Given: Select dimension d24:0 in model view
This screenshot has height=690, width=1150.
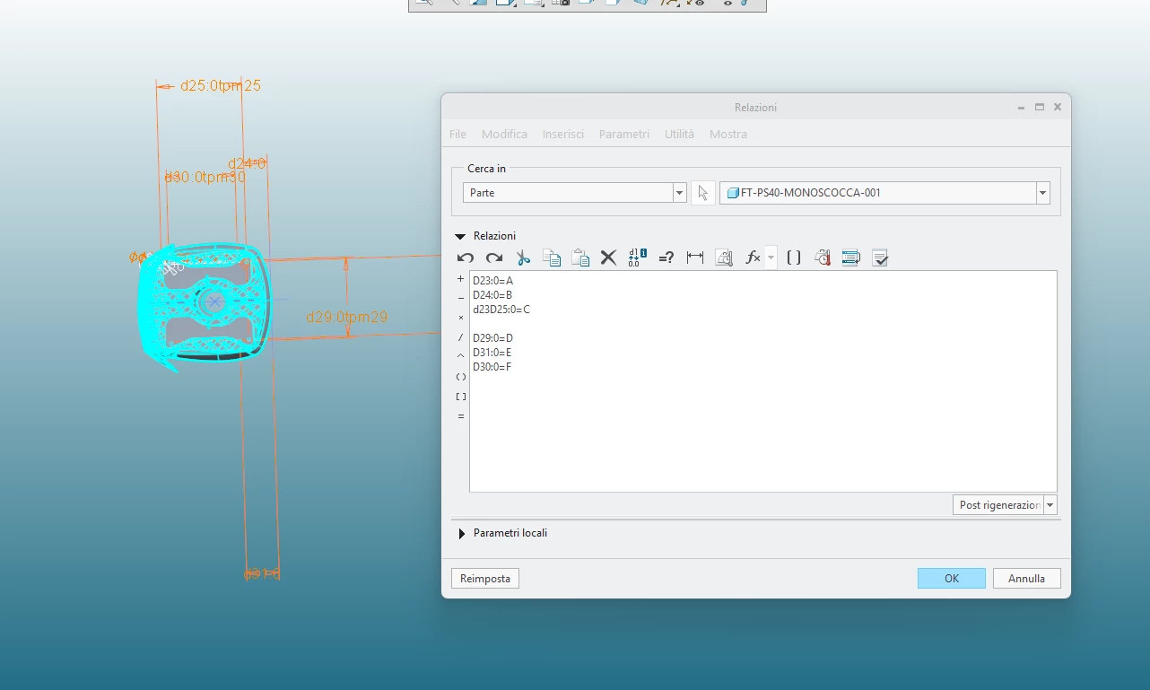Looking at the screenshot, I should click(247, 164).
